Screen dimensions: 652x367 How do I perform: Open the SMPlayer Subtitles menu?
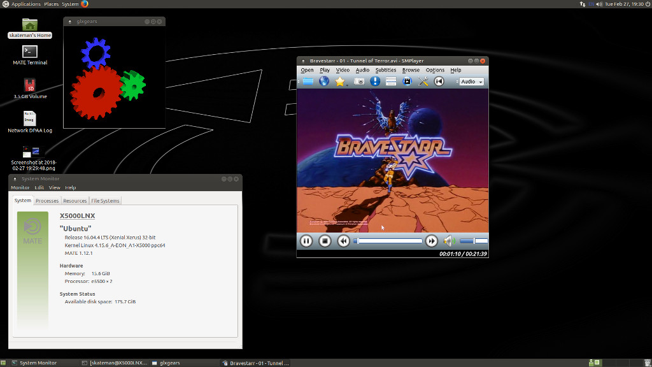(x=385, y=70)
